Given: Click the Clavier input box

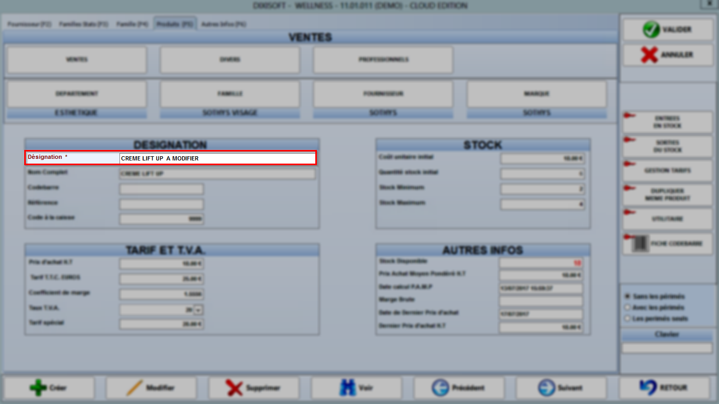Looking at the screenshot, I should [x=667, y=348].
